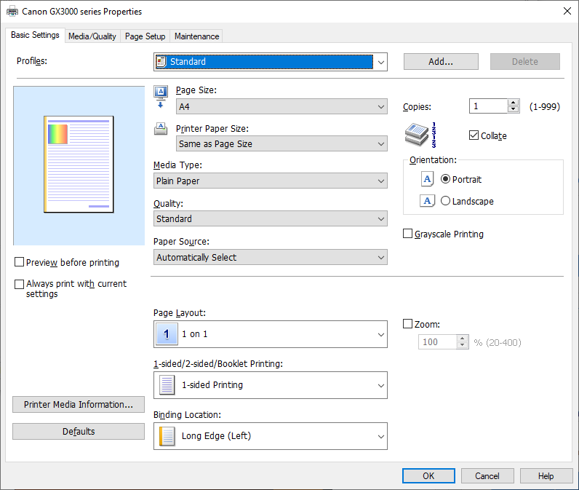Open the Media Type dropdown
The width and height of the screenshot is (579, 490).
[x=271, y=181]
